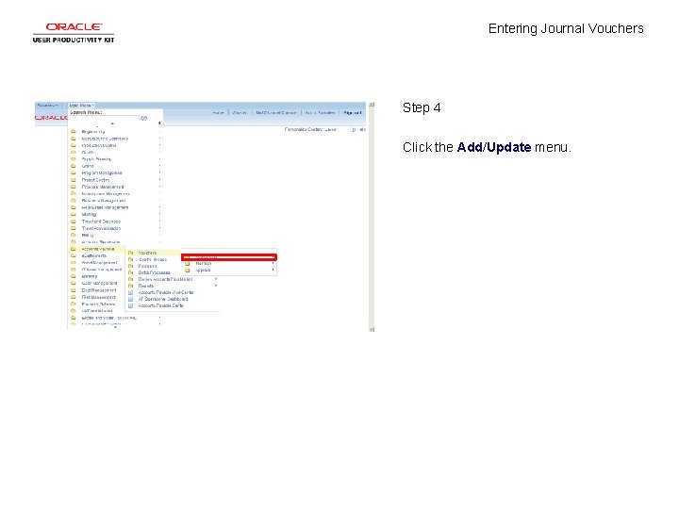This screenshot has width=679, height=509.
Task: Click the Manufacturing Definitions folder icon
Action: 74,139
